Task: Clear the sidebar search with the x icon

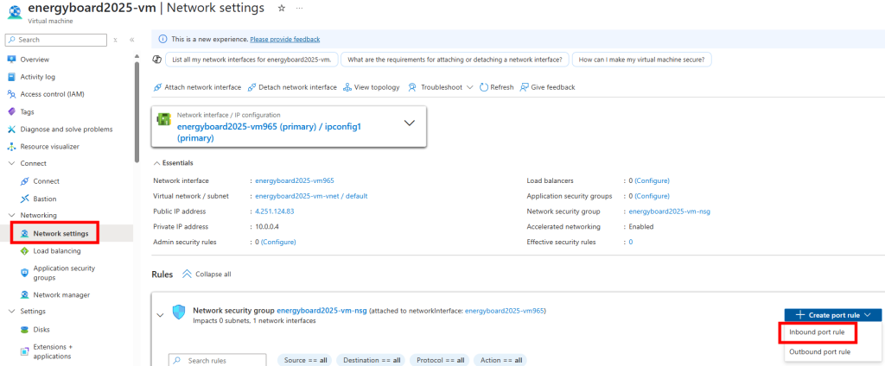Action: pos(115,40)
